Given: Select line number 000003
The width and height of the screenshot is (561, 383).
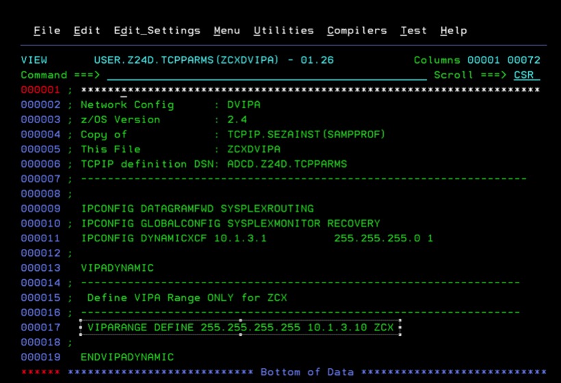Looking at the screenshot, I should click(40, 120).
